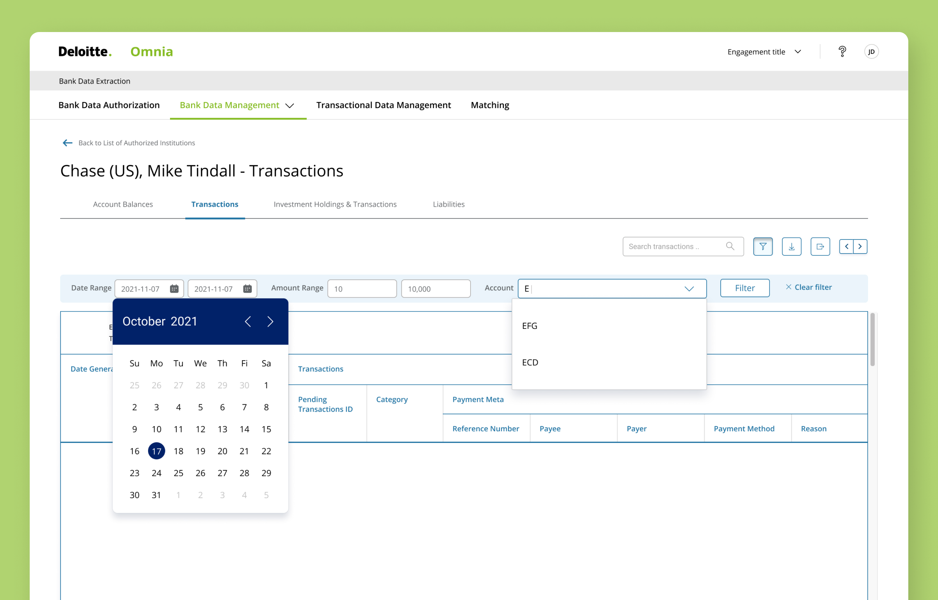
Task: Switch to the Matching tab
Action: pos(490,105)
